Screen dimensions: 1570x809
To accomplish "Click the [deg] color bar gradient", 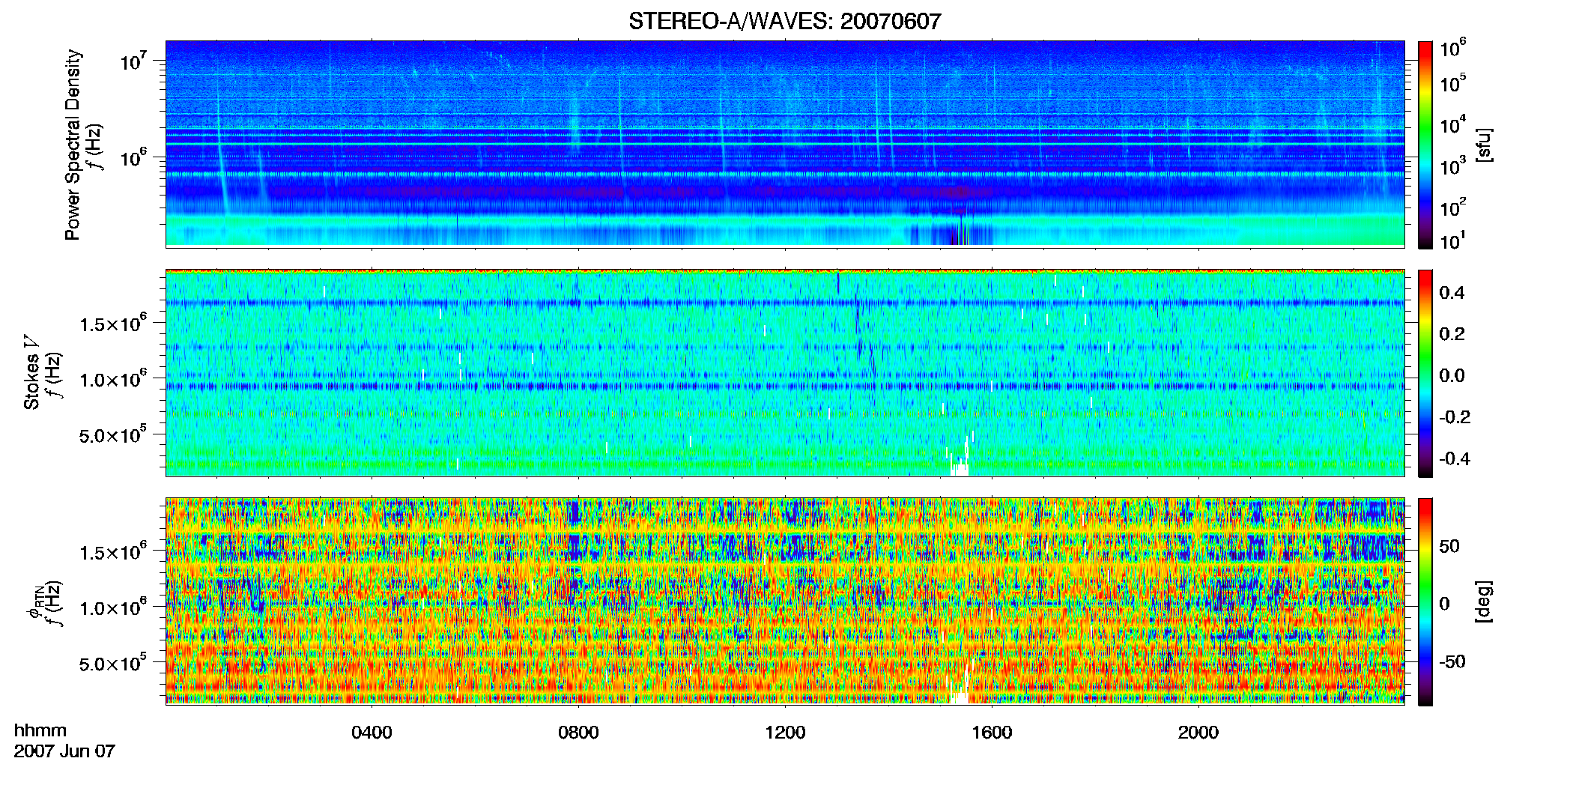I will (1425, 602).
